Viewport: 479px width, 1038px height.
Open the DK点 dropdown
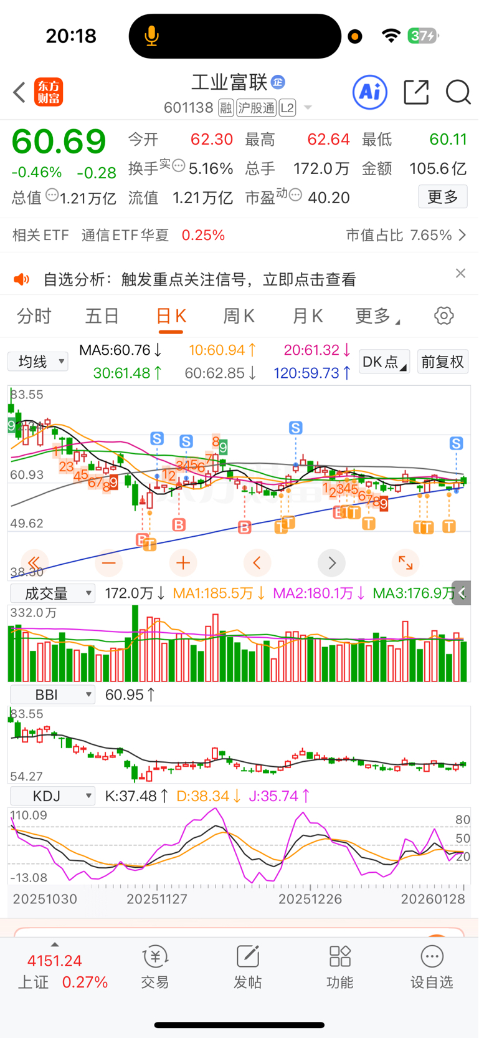click(x=384, y=362)
